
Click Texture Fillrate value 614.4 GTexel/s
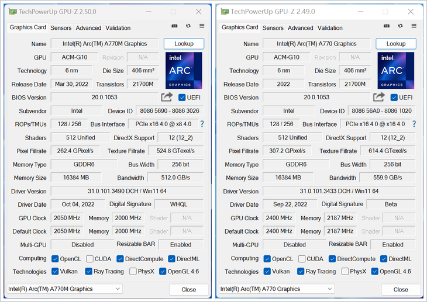[x=387, y=151]
